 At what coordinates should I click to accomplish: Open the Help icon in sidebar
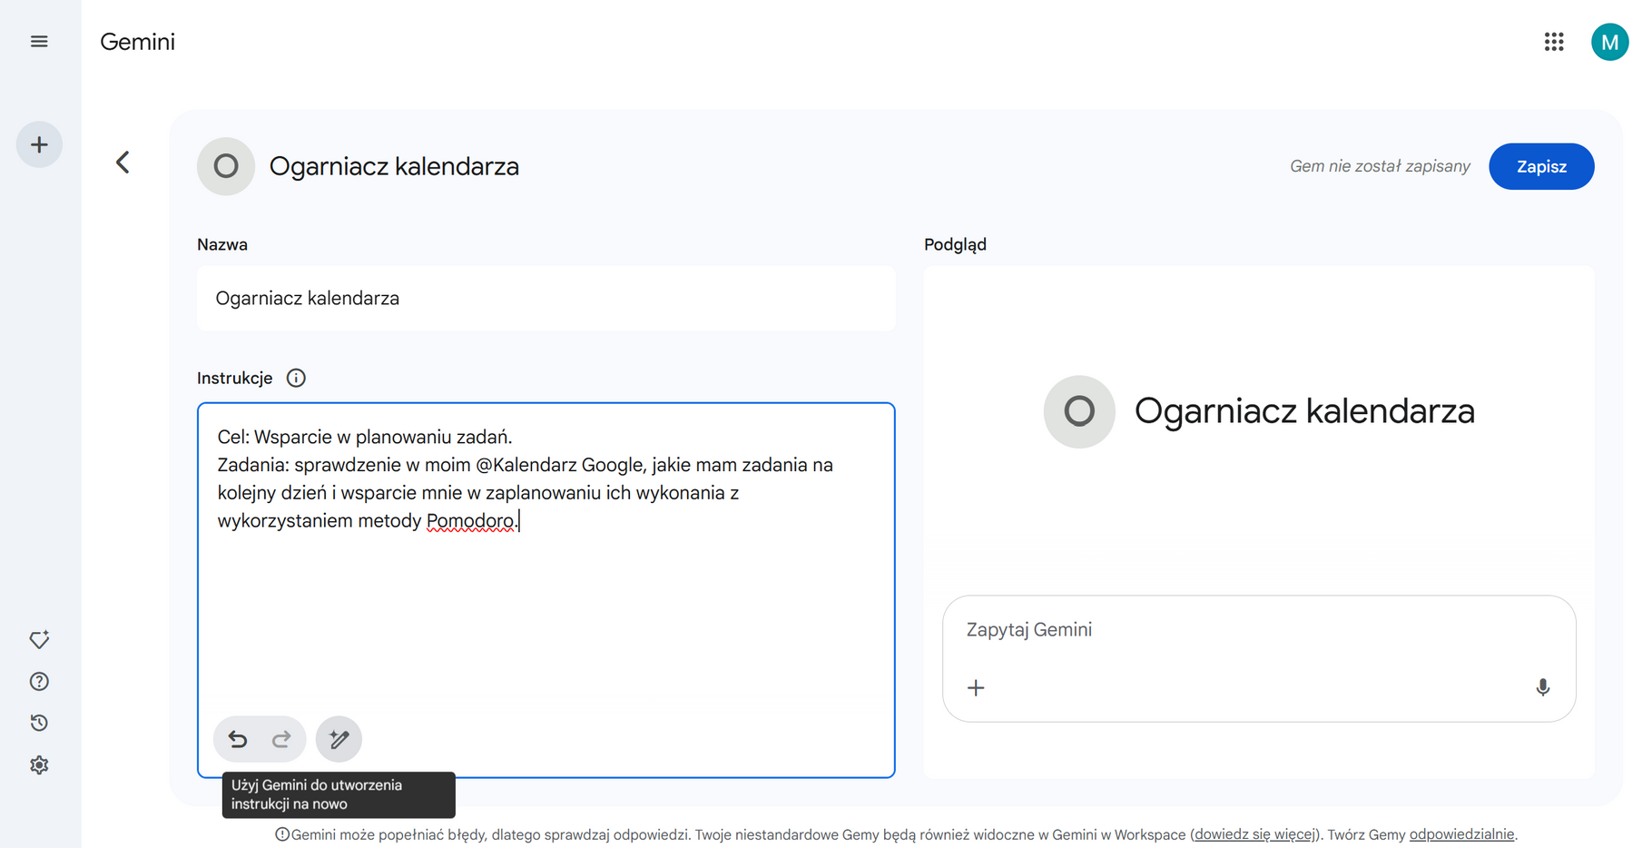(x=39, y=682)
